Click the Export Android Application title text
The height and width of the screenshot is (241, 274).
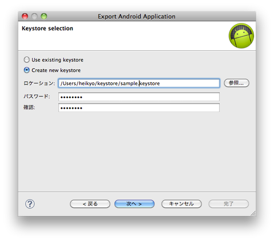[x=136, y=17]
